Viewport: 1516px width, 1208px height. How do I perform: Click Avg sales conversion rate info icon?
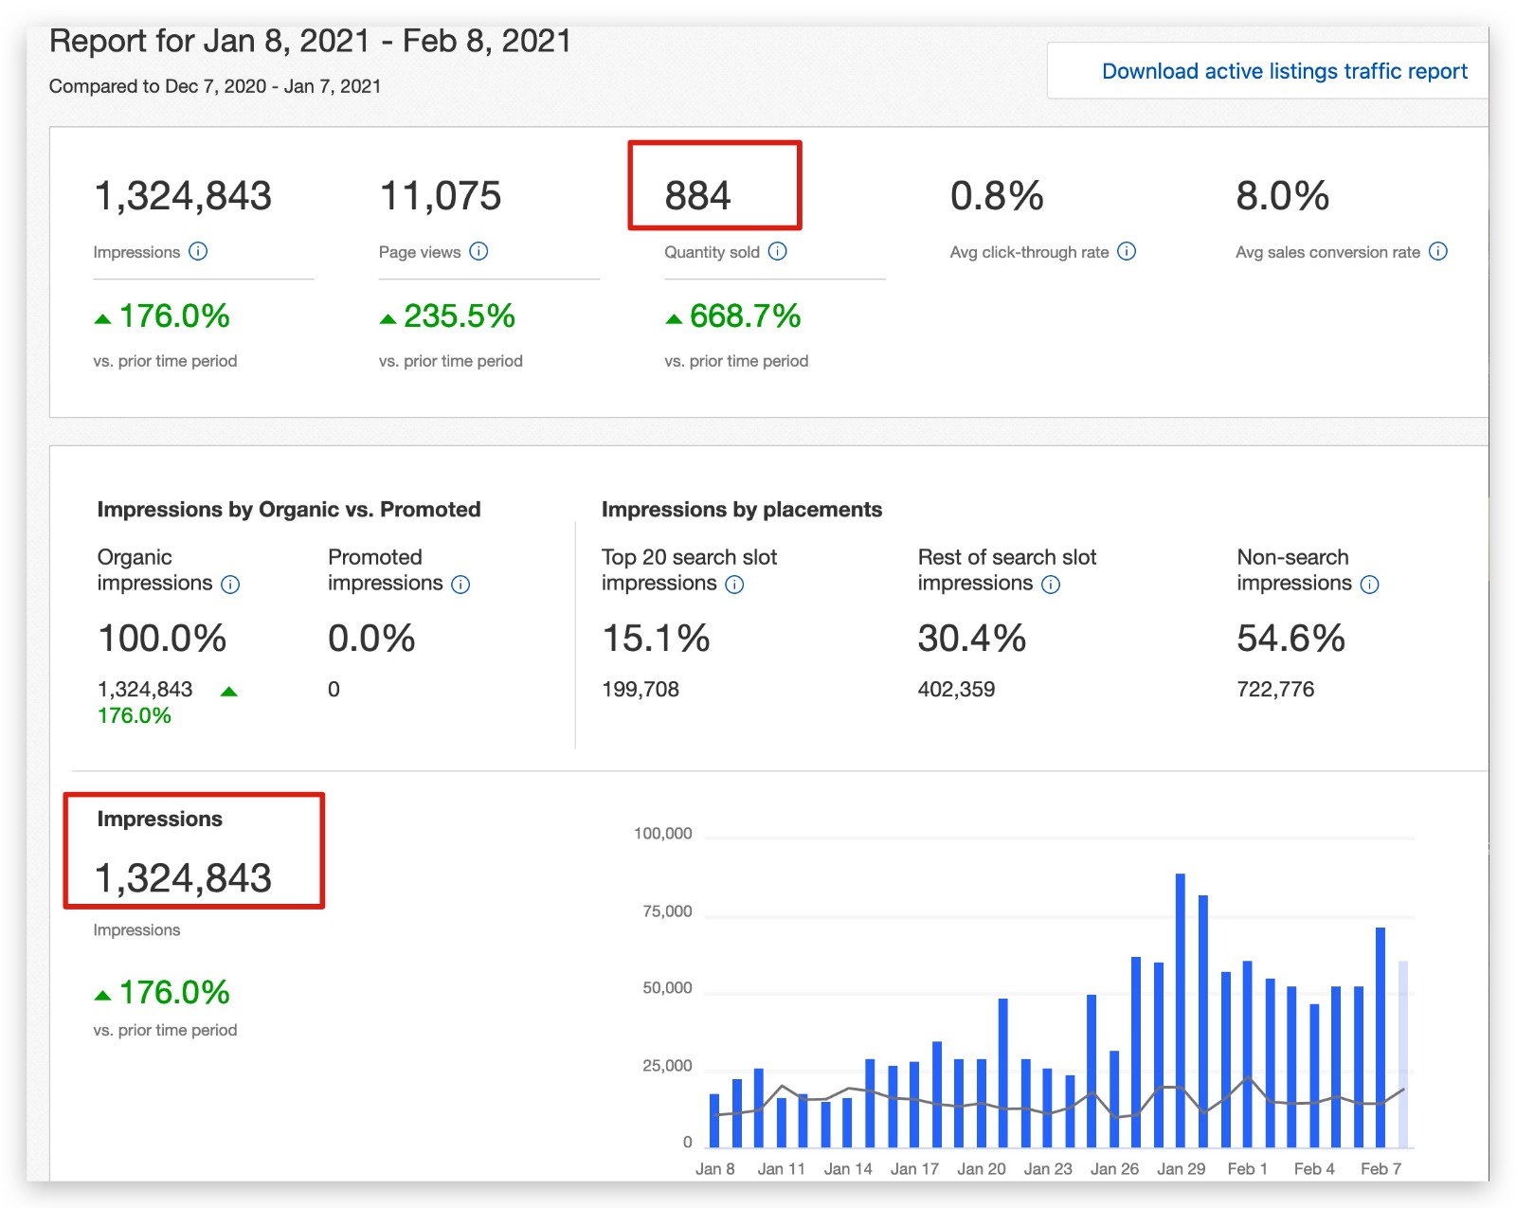(x=1438, y=251)
